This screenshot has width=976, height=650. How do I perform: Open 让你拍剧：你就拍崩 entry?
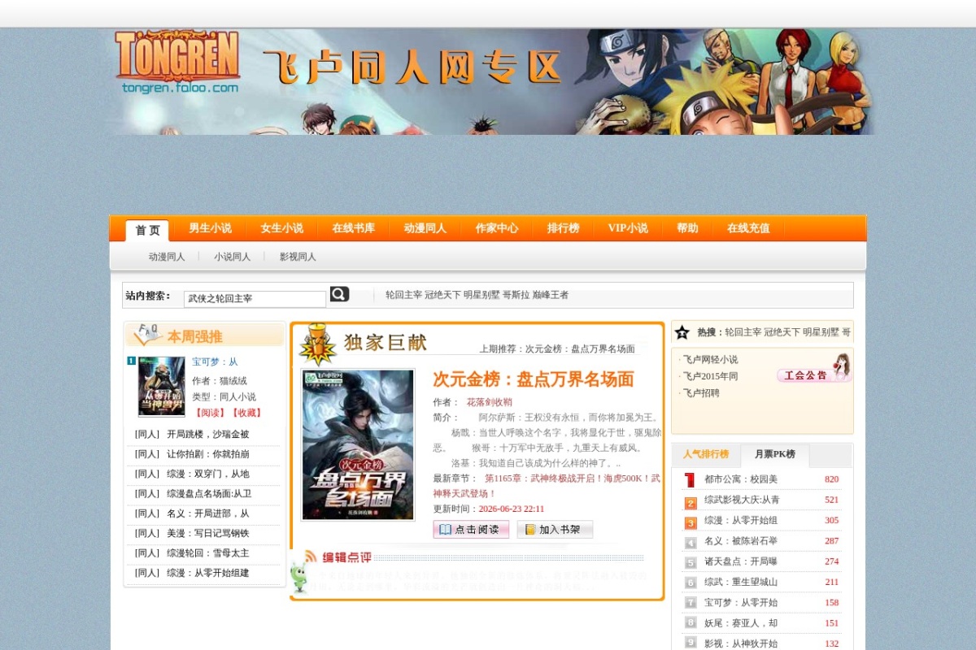point(208,454)
